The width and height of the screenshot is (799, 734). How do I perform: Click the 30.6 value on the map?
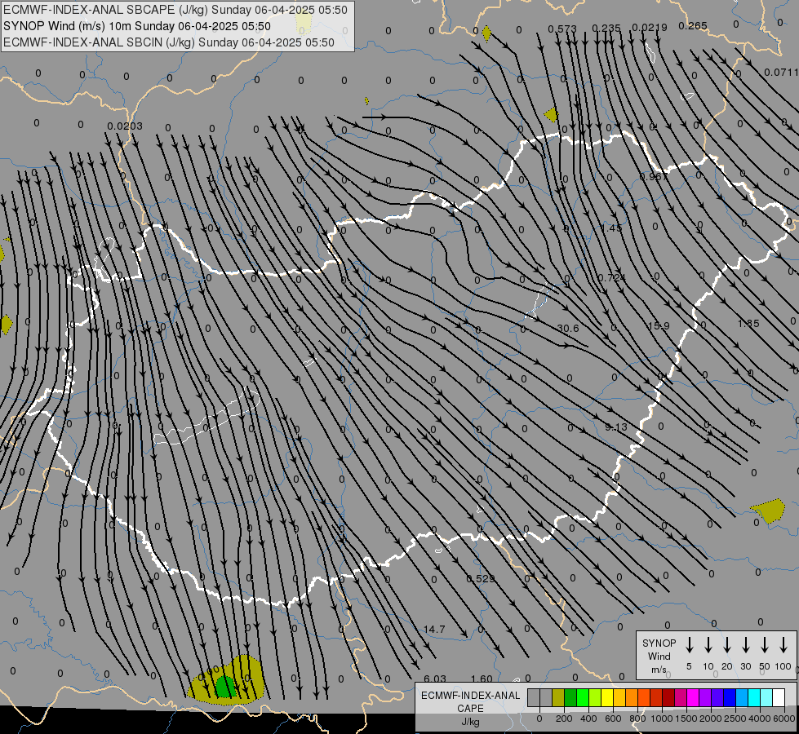pyautogui.click(x=568, y=328)
